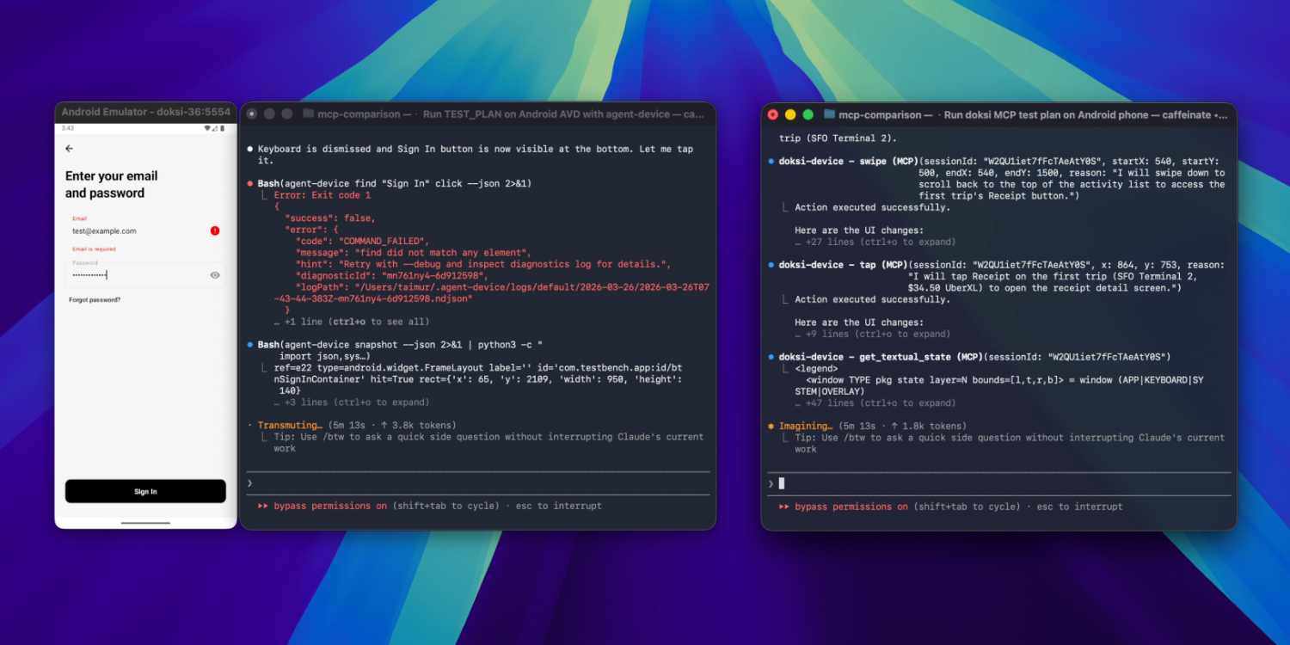Screen dimensions: 1290x645
Task: Click the red email error icon
Action: click(x=215, y=230)
